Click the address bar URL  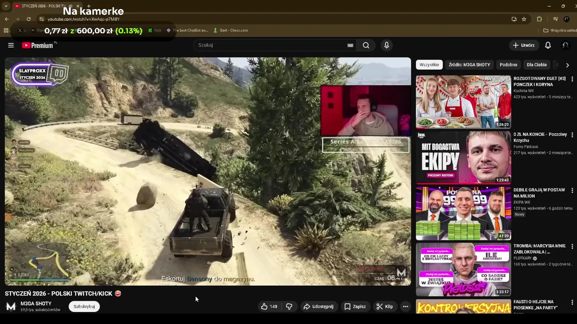pos(84,19)
